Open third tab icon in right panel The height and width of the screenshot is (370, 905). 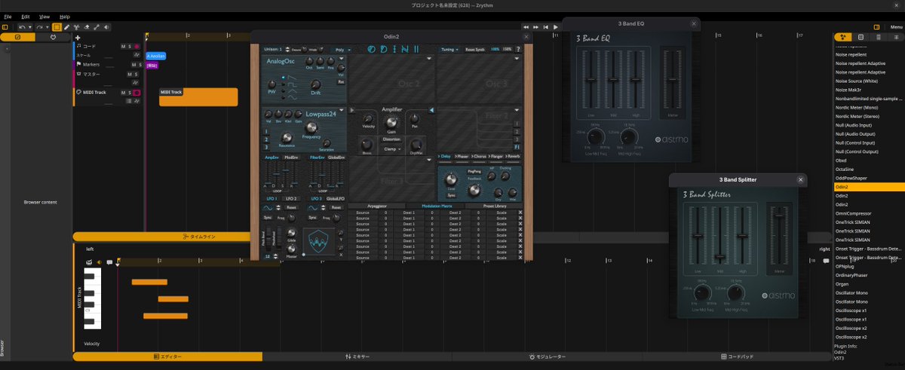pos(879,37)
